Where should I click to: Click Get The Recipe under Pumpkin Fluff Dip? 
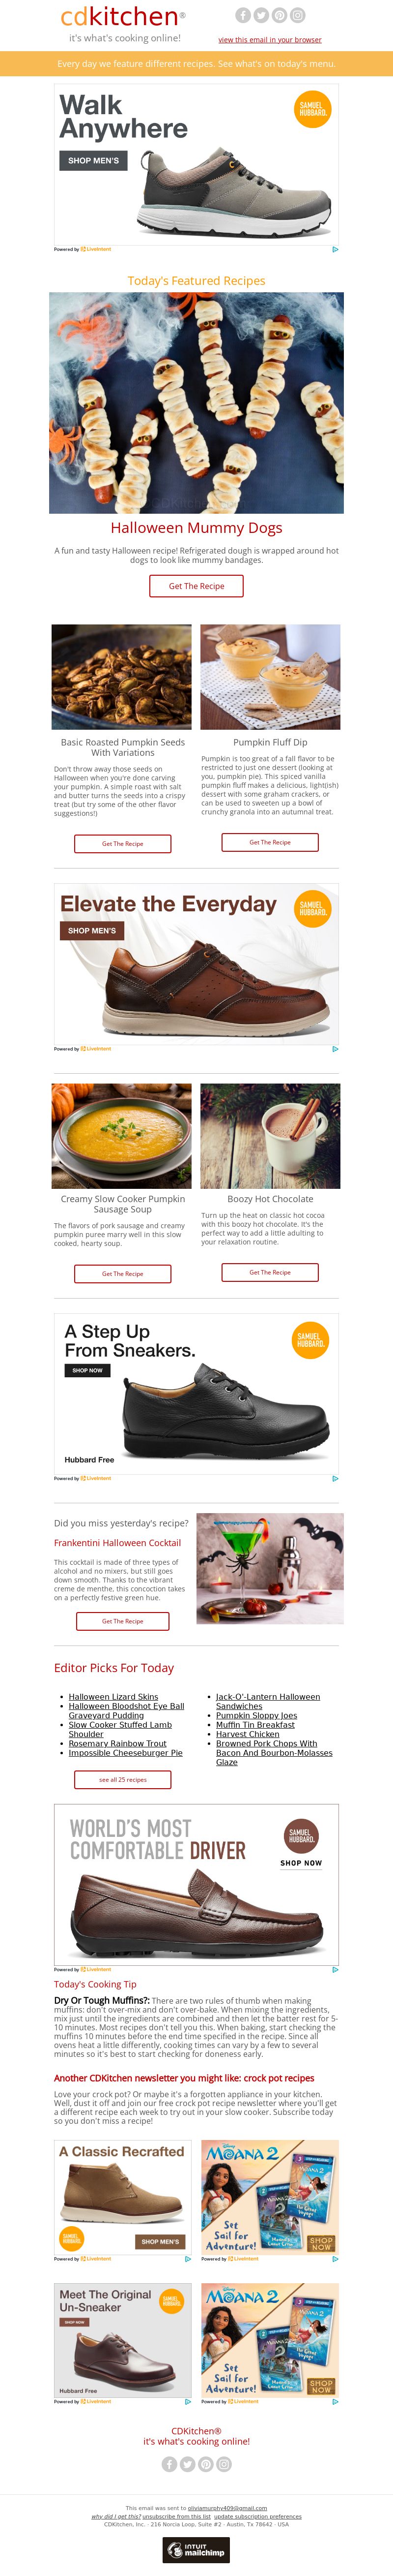(270, 842)
